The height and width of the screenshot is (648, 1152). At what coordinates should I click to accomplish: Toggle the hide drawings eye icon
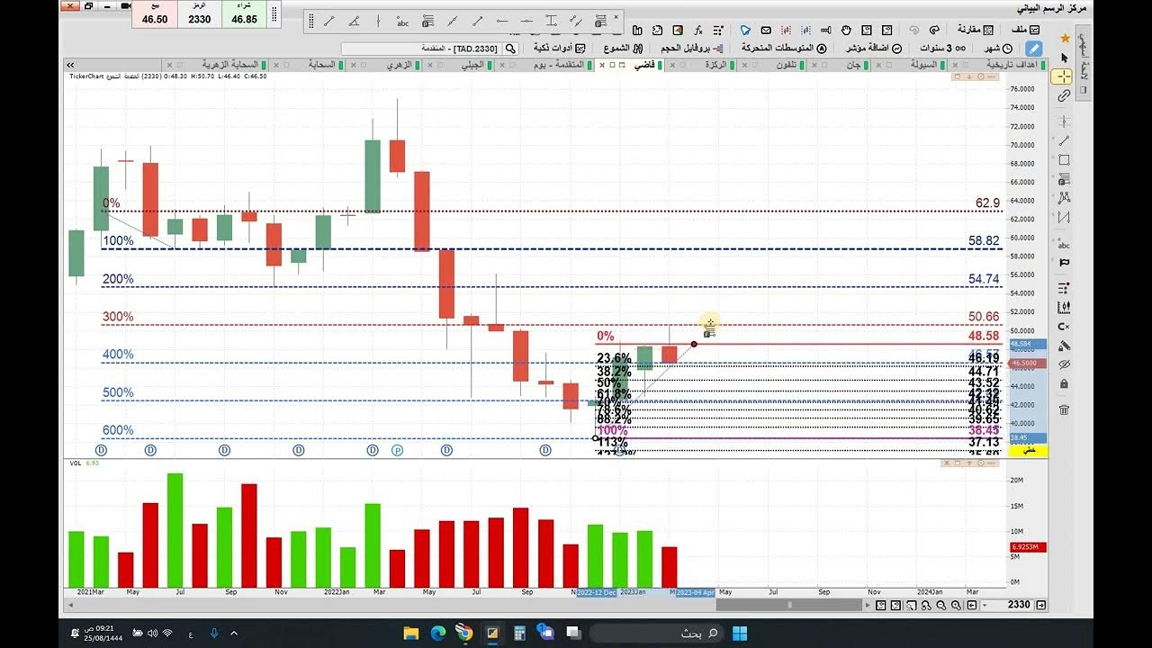point(1064,364)
